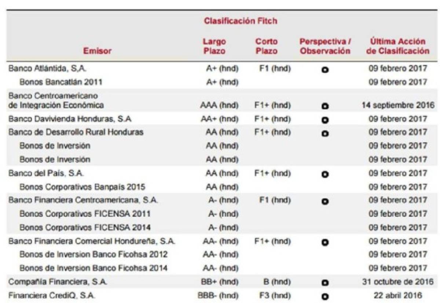Click the Perspectiva / Observación column header

(324, 46)
